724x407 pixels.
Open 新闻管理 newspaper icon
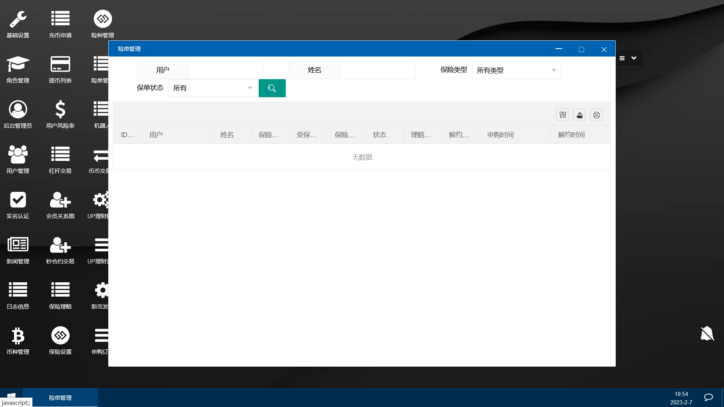coord(18,245)
